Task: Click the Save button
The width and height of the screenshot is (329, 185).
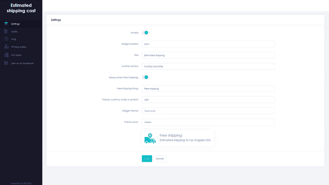Action: [147, 158]
